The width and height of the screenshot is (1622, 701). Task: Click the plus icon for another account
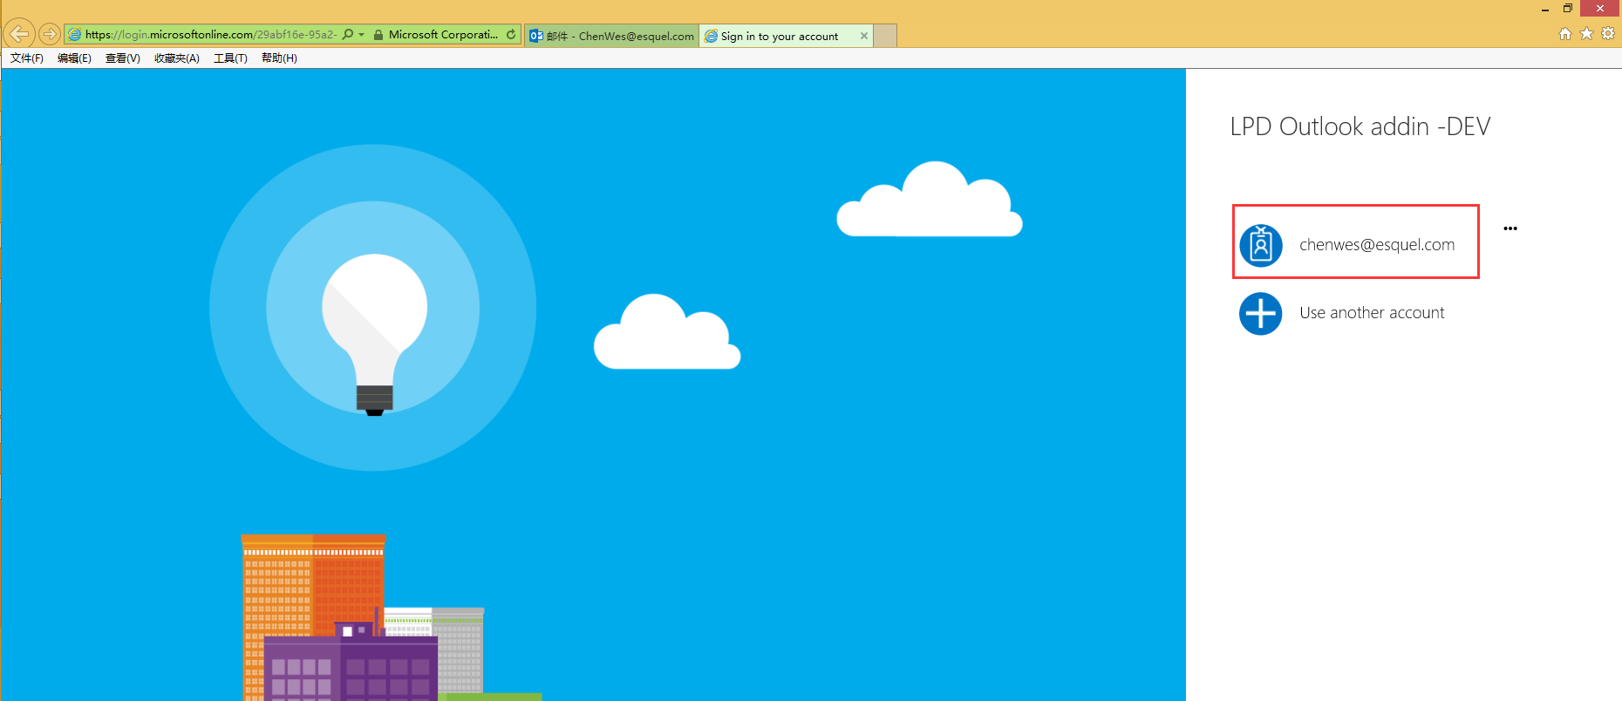point(1261,314)
